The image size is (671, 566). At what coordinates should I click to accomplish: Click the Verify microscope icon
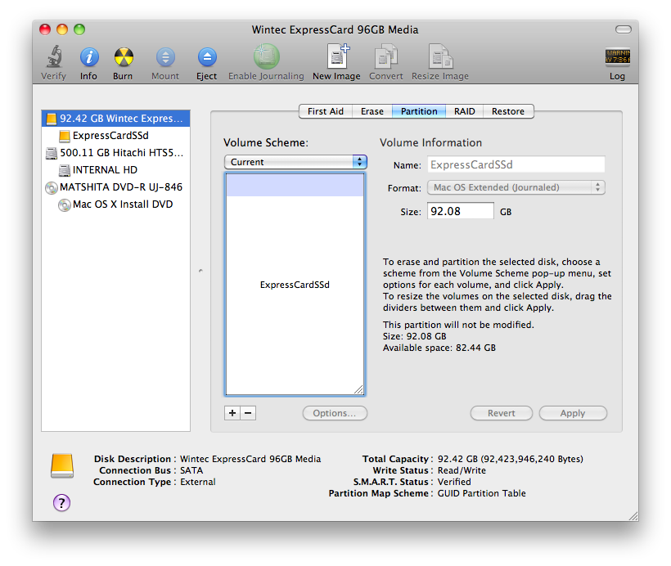click(54, 57)
